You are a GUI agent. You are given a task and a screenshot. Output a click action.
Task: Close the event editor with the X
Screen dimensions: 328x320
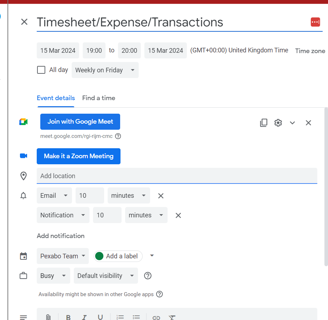[x=24, y=22]
